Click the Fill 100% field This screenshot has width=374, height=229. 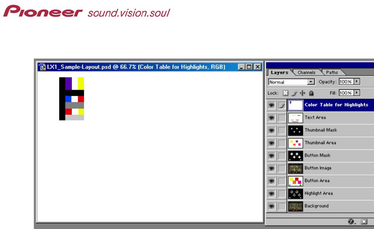point(346,92)
